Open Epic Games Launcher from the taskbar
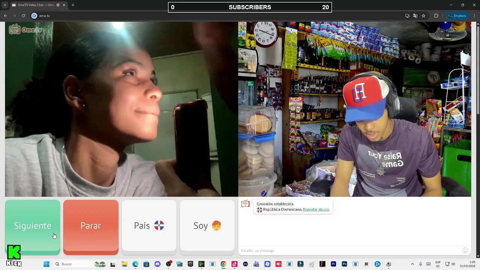Viewport: 480px width, 270px height. click(190, 264)
